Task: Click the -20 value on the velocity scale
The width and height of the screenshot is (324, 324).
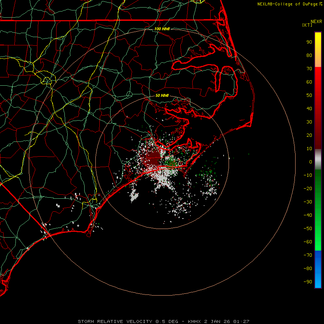Action: pos(308,188)
